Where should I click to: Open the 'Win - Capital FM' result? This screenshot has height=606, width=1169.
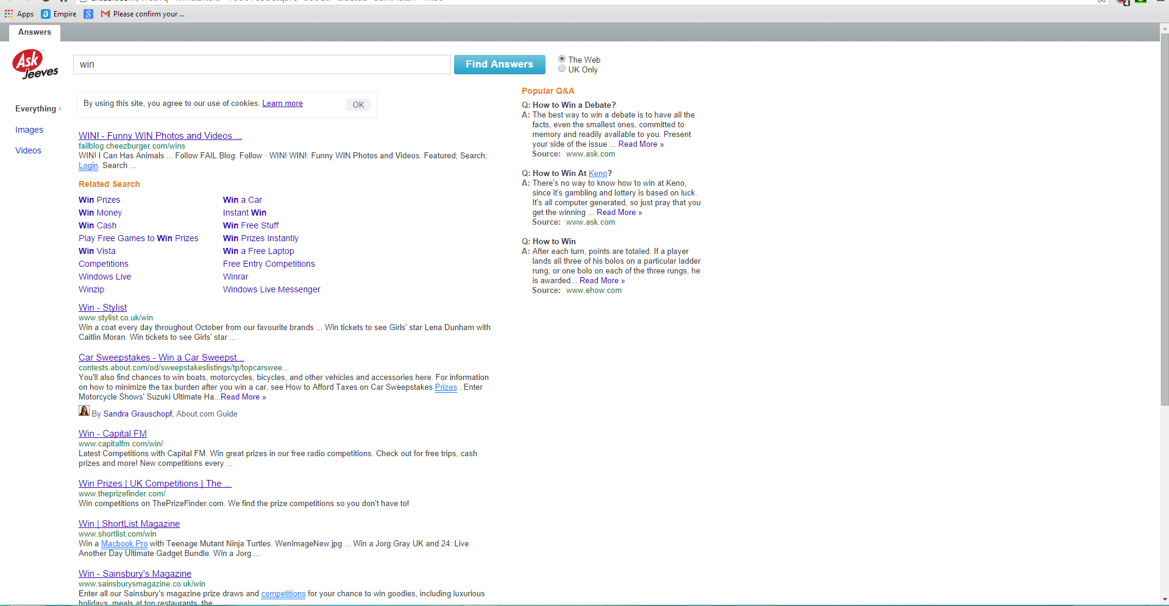click(113, 434)
